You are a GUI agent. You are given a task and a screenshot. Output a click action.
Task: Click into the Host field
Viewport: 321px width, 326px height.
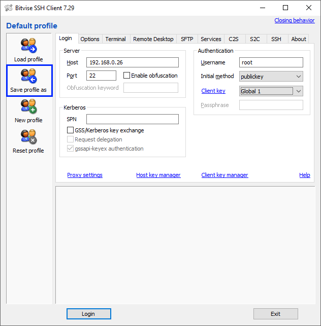pyautogui.click(x=133, y=62)
